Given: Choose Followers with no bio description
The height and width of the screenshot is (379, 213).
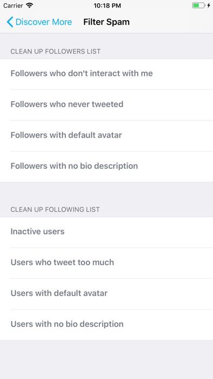Looking at the screenshot, I should coord(106,167).
